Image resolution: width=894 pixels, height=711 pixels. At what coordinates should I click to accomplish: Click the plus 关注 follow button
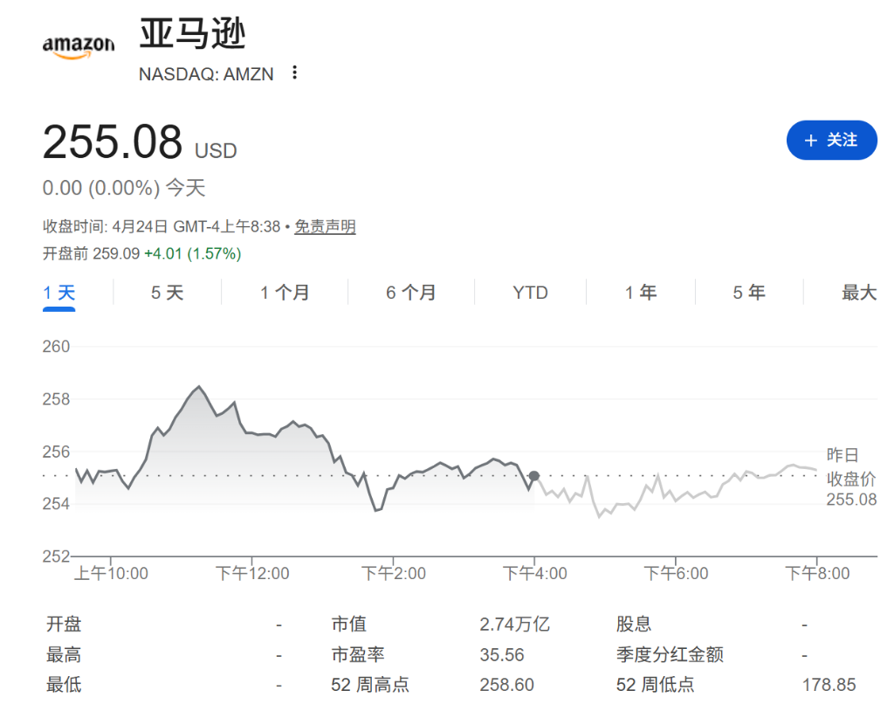(831, 141)
